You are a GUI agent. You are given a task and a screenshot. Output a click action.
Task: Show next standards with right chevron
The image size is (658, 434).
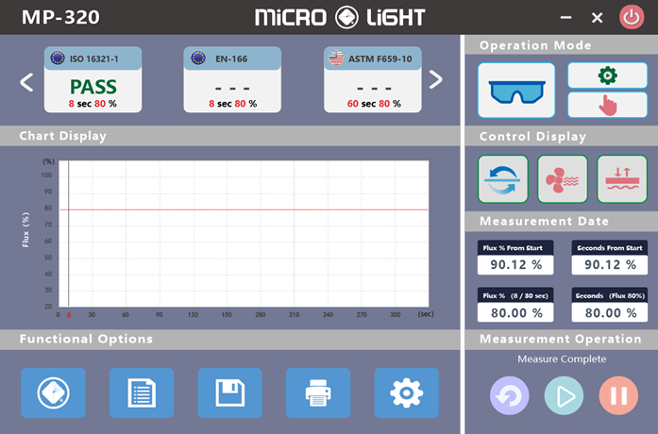click(436, 80)
